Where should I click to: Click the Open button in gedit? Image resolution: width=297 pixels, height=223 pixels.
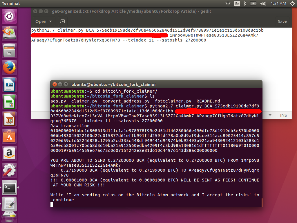point(41,21)
